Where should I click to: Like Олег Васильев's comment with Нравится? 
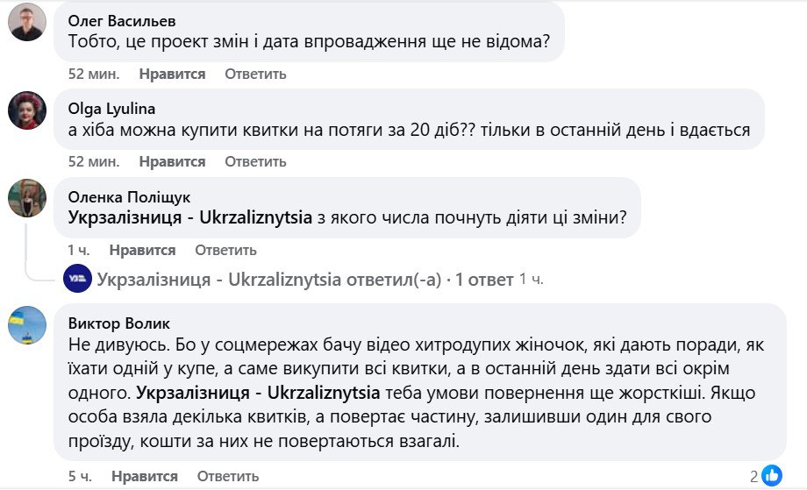[172, 75]
